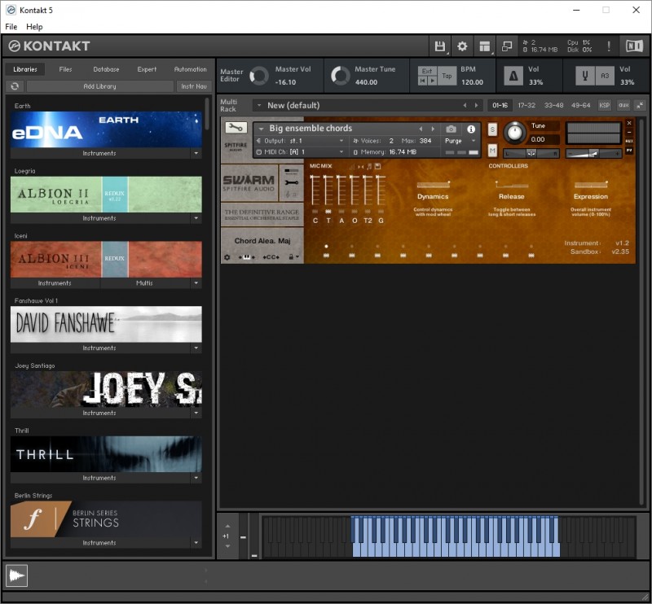Image resolution: width=652 pixels, height=604 pixels.
Task: Click the Add Library button
Action: click(x=99, y=86)
